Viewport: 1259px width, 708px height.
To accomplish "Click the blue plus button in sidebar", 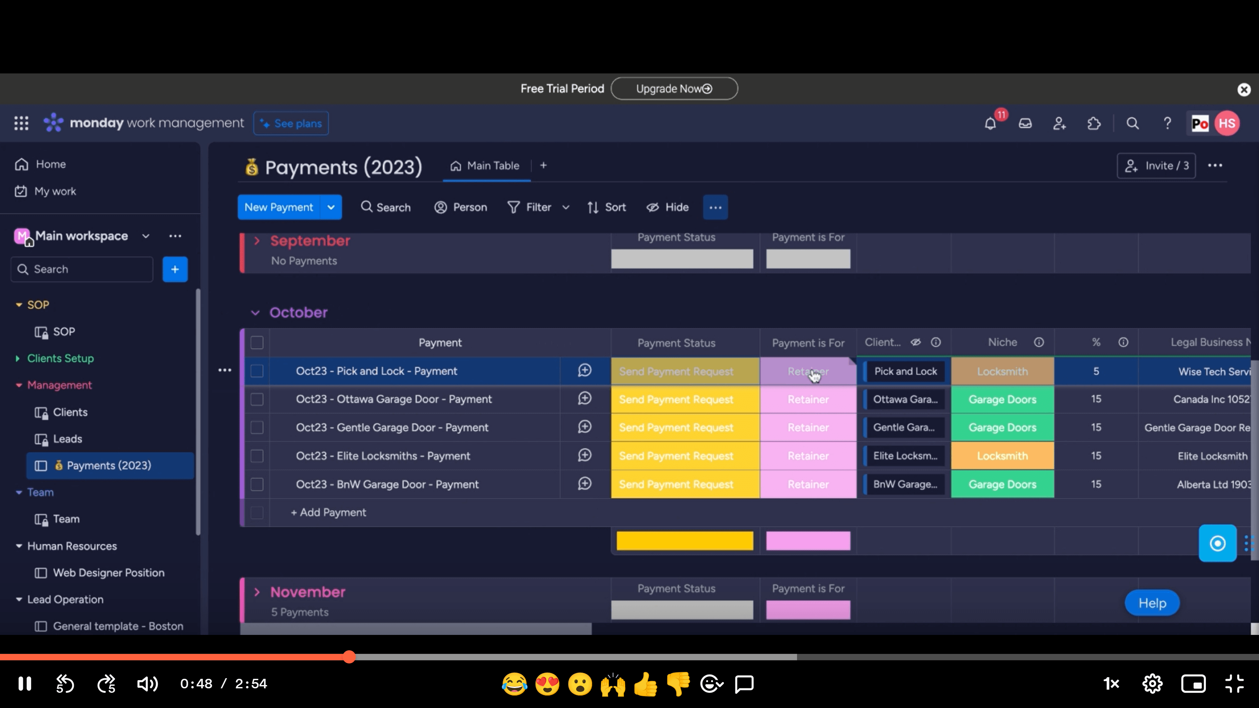I will pos(175,269).
